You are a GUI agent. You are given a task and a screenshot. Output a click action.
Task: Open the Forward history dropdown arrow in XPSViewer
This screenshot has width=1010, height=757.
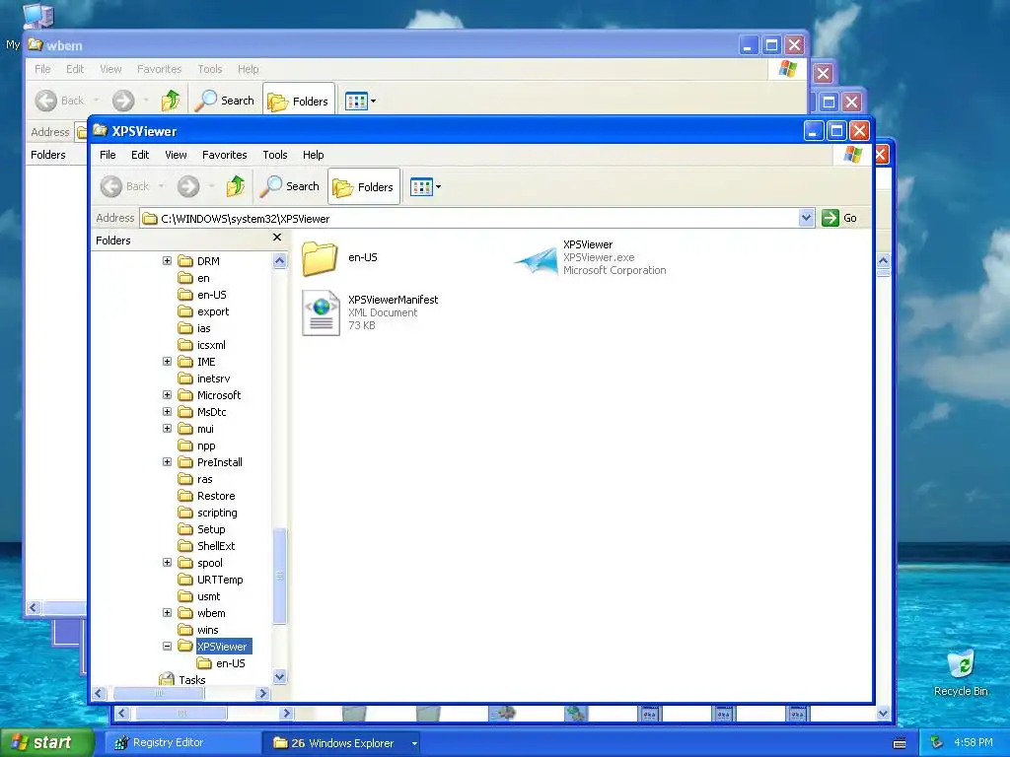(211, 186)
